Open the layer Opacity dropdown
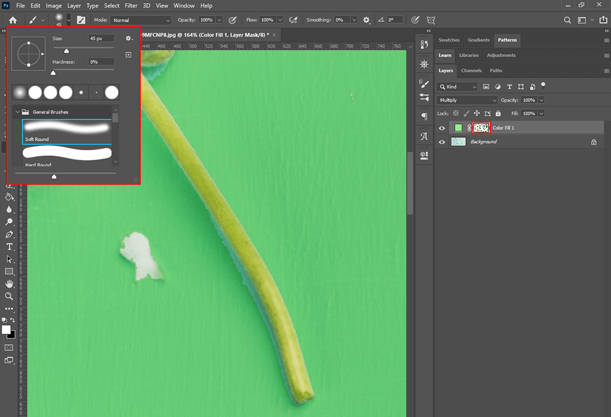 tap(541, 100)
